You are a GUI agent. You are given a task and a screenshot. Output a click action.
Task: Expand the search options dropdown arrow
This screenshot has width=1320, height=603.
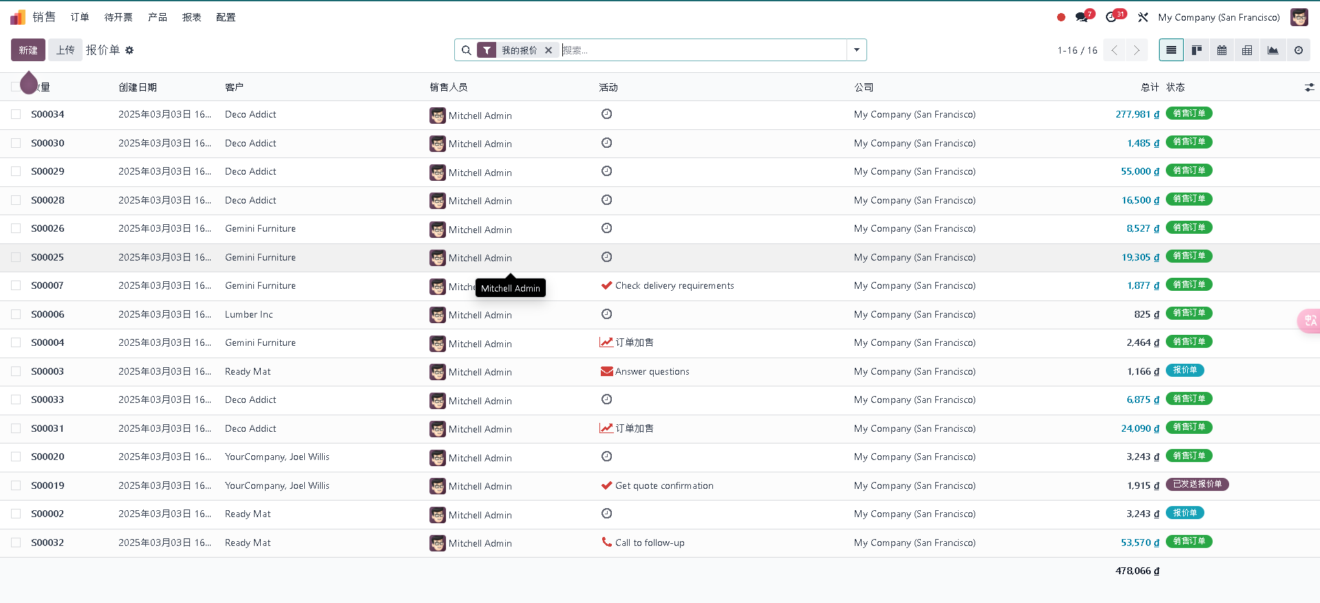(856, 50)
